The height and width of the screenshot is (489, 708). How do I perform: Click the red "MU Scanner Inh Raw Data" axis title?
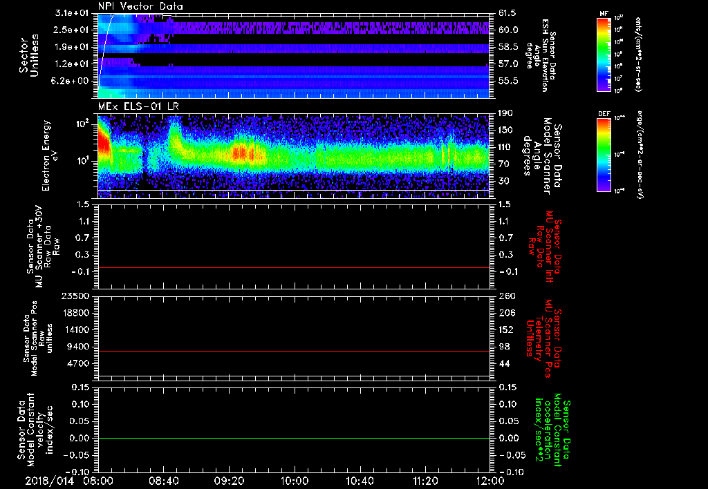544,247
